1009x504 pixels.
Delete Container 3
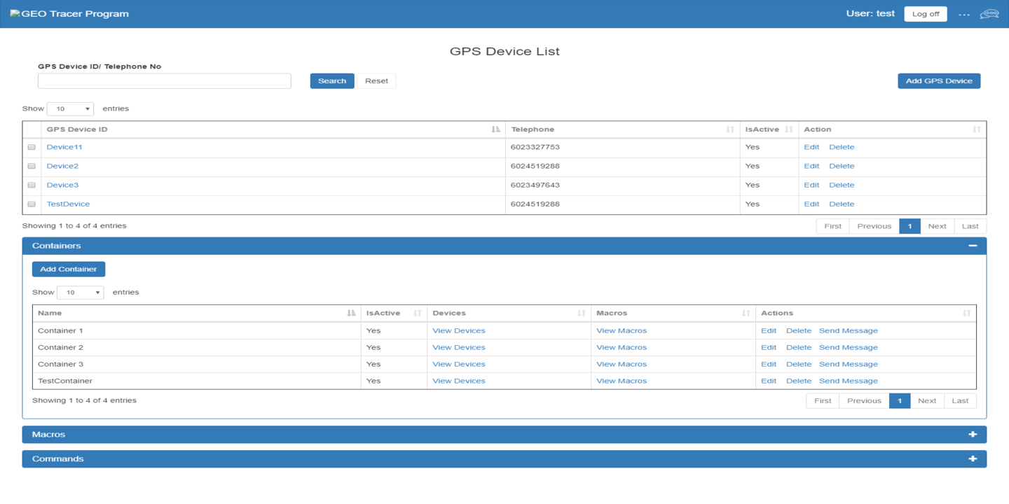(x=799, y=364)
